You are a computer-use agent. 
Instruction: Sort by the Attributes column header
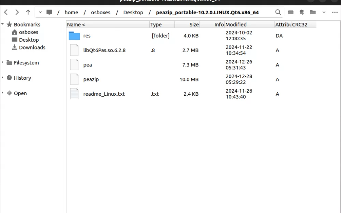[x=283, y=25]
